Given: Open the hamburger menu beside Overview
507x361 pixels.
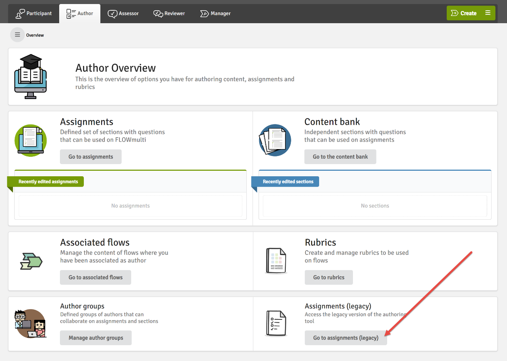Looking at the screenshot, I should [x=17, y=35].
